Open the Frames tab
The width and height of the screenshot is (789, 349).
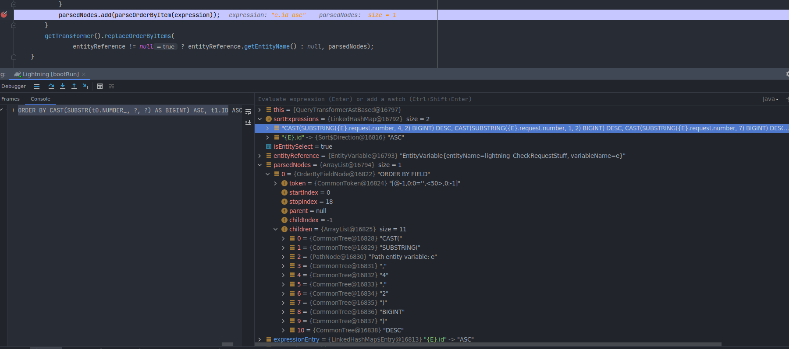tap(11, 99)
